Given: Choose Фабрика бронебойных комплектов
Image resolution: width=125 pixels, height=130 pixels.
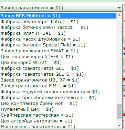Looking at the screenshot, I should pyautogui.click(x=58, y=98).
